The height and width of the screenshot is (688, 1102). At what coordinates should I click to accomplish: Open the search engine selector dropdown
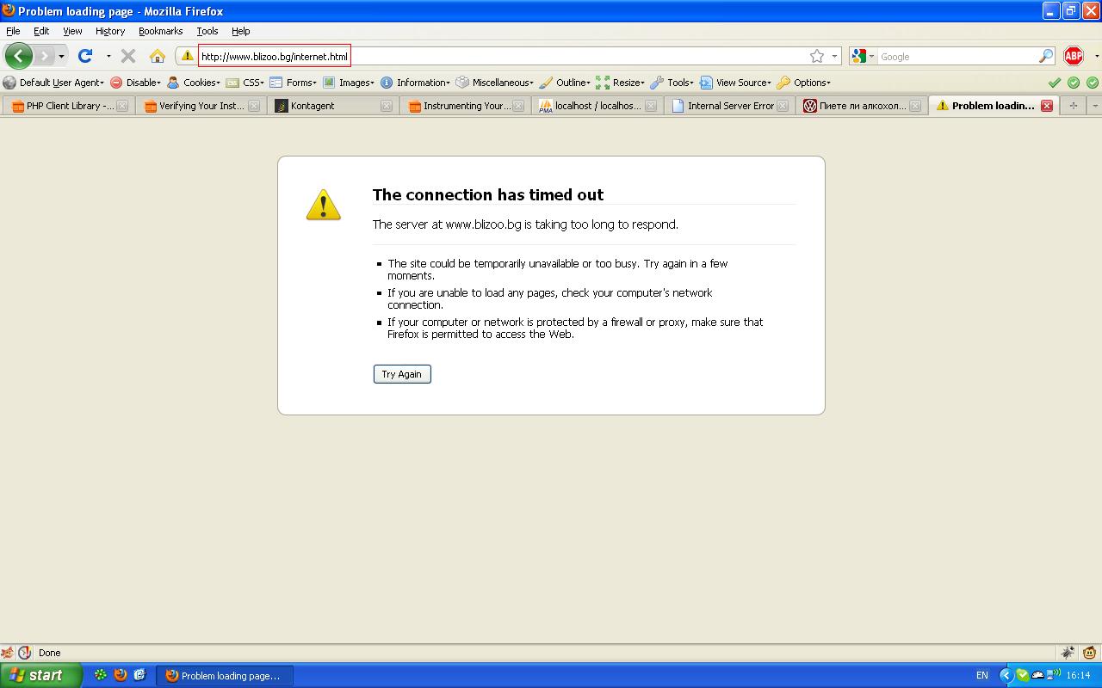pos(863,56)
